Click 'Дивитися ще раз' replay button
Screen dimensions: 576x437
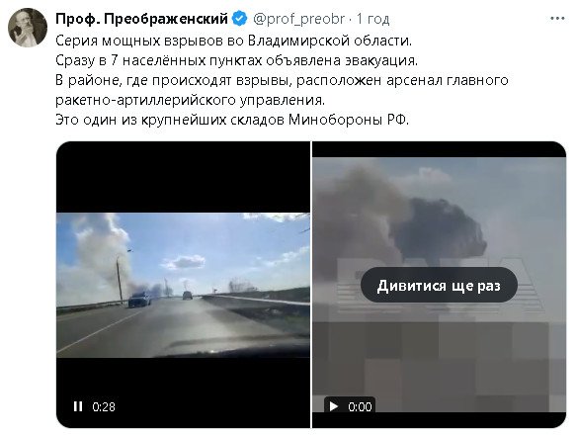pos(439,285)
